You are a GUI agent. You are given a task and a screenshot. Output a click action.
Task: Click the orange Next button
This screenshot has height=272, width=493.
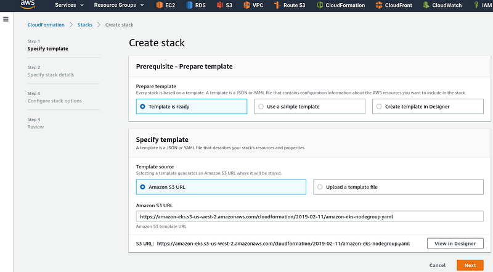pos(470,265)
